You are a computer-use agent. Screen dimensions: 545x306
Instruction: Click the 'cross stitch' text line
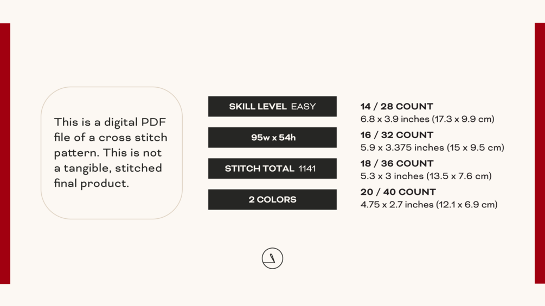coord(111,138)
